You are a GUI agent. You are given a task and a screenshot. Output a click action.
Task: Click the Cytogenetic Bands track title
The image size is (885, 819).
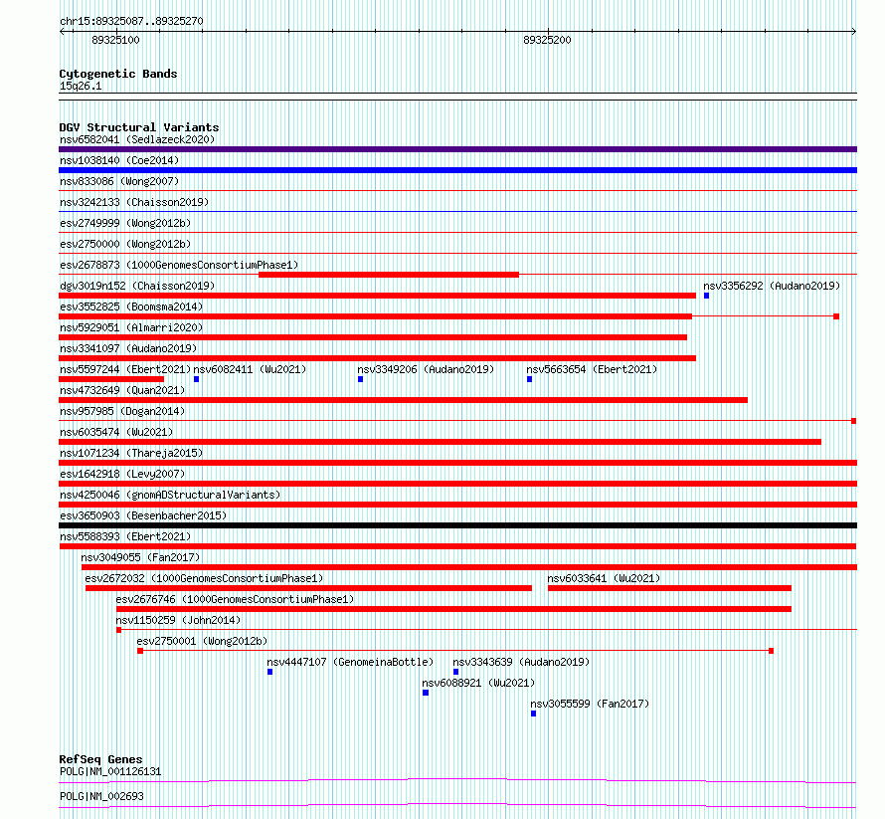[x=118, y=74]
